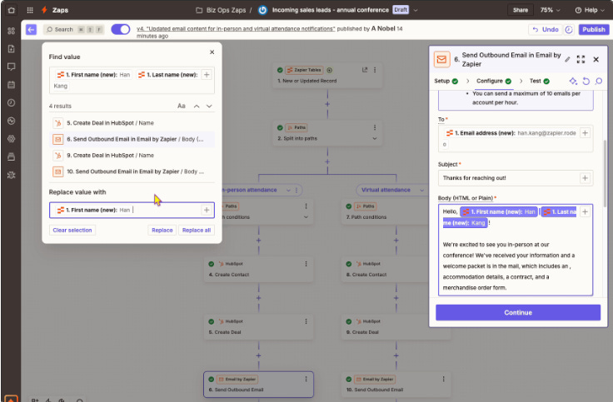Open the v4 version description link
Viewport: 613px width, 402px height.
tap(236, 28)
